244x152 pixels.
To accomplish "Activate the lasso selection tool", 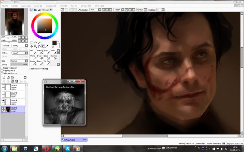I will pos(35,42).
